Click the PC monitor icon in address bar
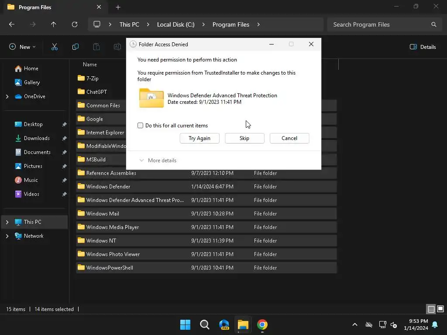Screen dimensions: 447x335 click(x=97, y=24)
